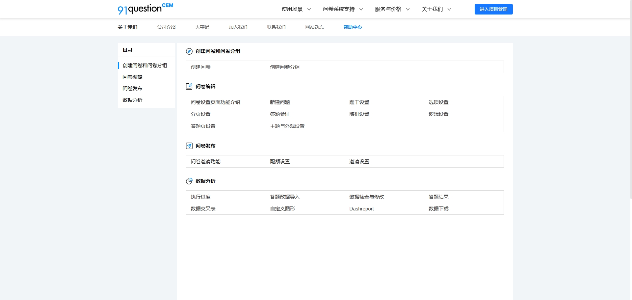Click the 进入项目管理 button

pyautogui.click(x=493, y=9)
